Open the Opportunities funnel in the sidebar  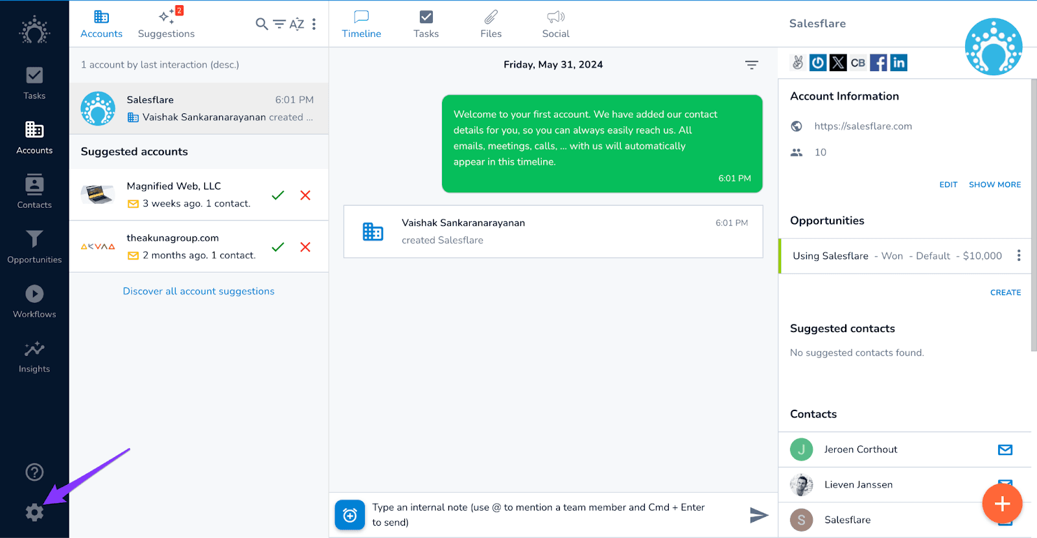pyautogui.click(x=34, y=247)
